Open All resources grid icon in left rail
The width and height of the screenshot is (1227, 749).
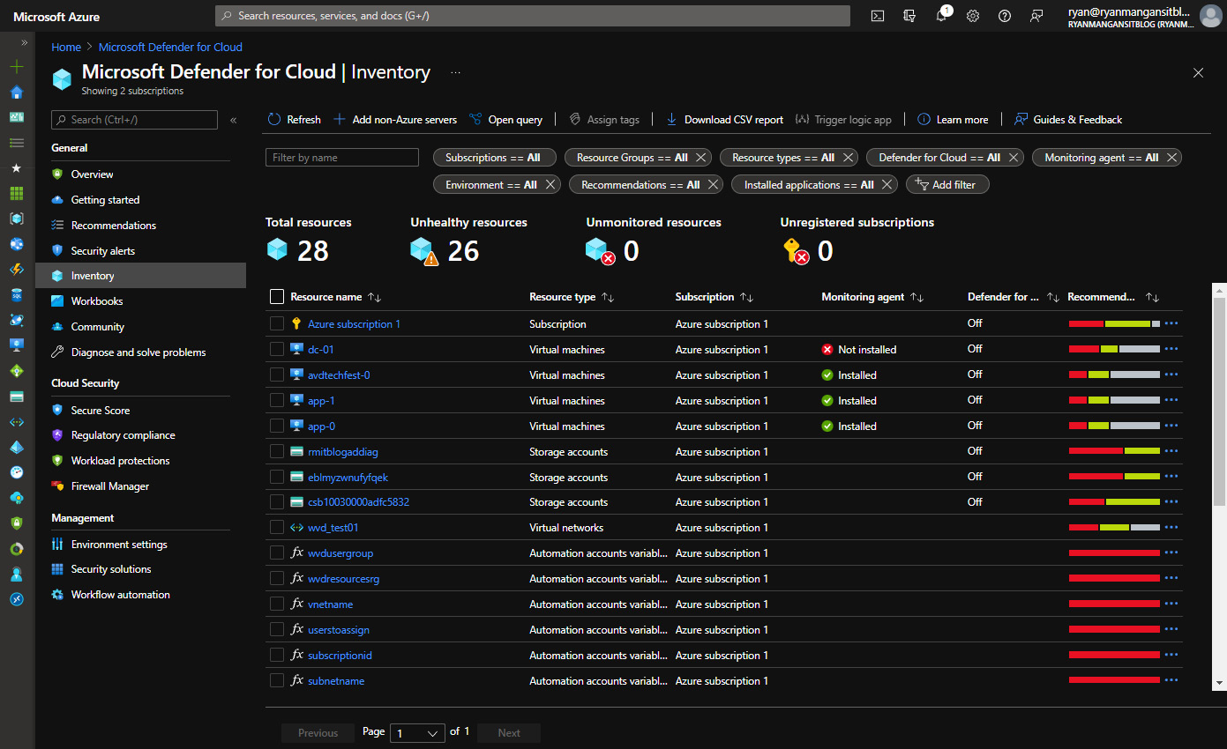point(17,193)
